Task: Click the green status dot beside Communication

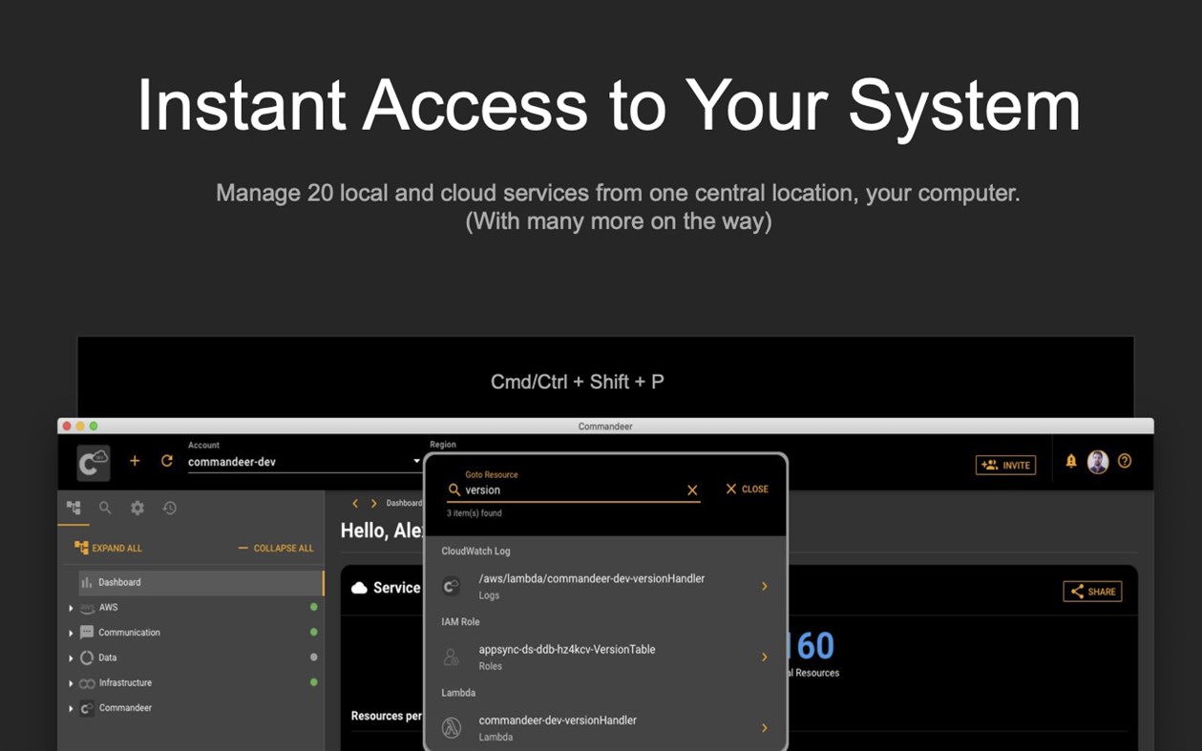Action: 313,632
